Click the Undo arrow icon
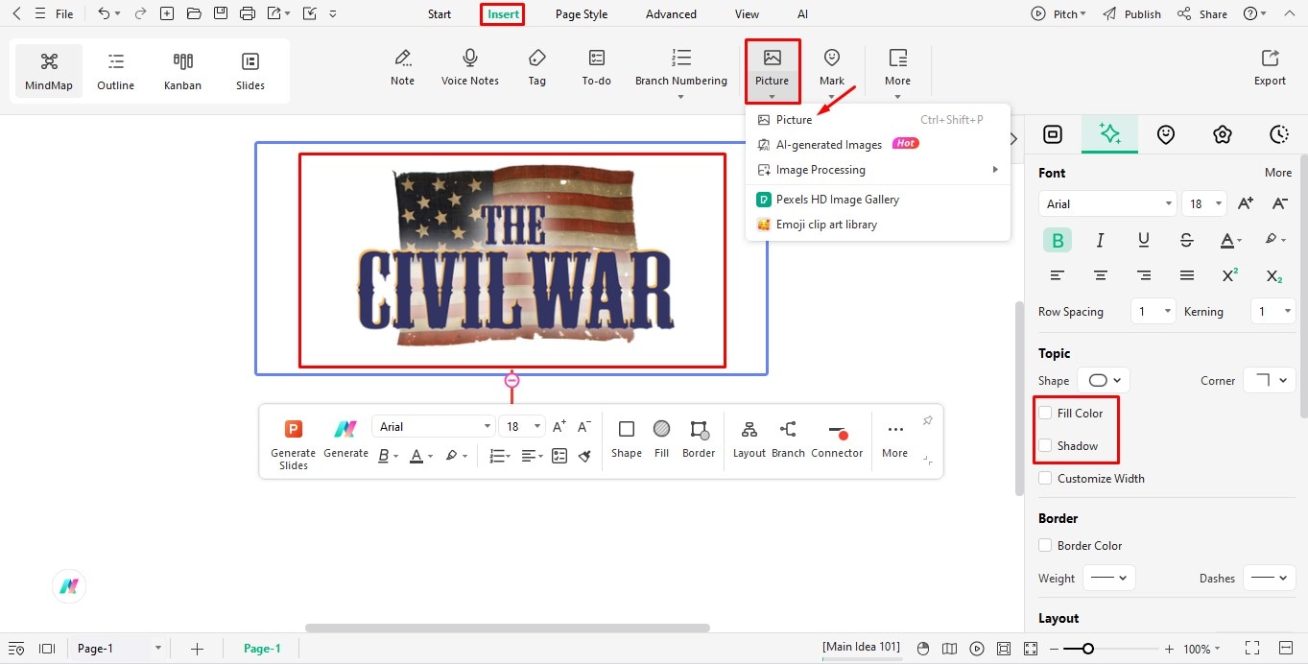1308x664 pixels. pyautogui.click(x=104, y=13)
